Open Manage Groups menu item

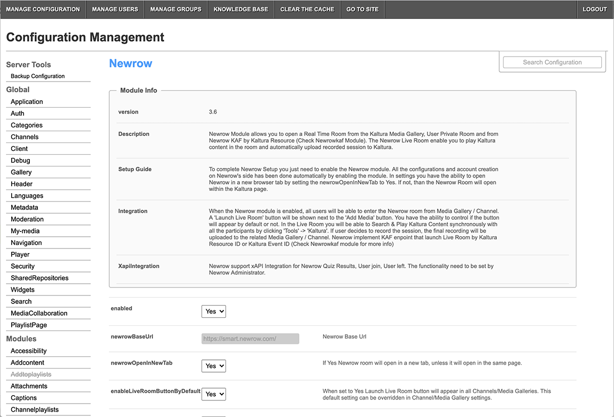pos(176,9)
